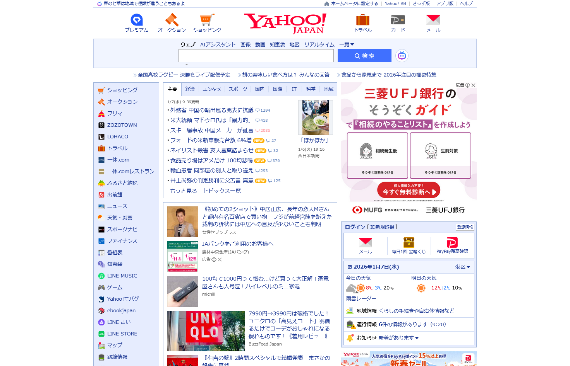The image size is (570, 366).
Task: Open the Mail envelope icon in header
Action: [433, 20]
